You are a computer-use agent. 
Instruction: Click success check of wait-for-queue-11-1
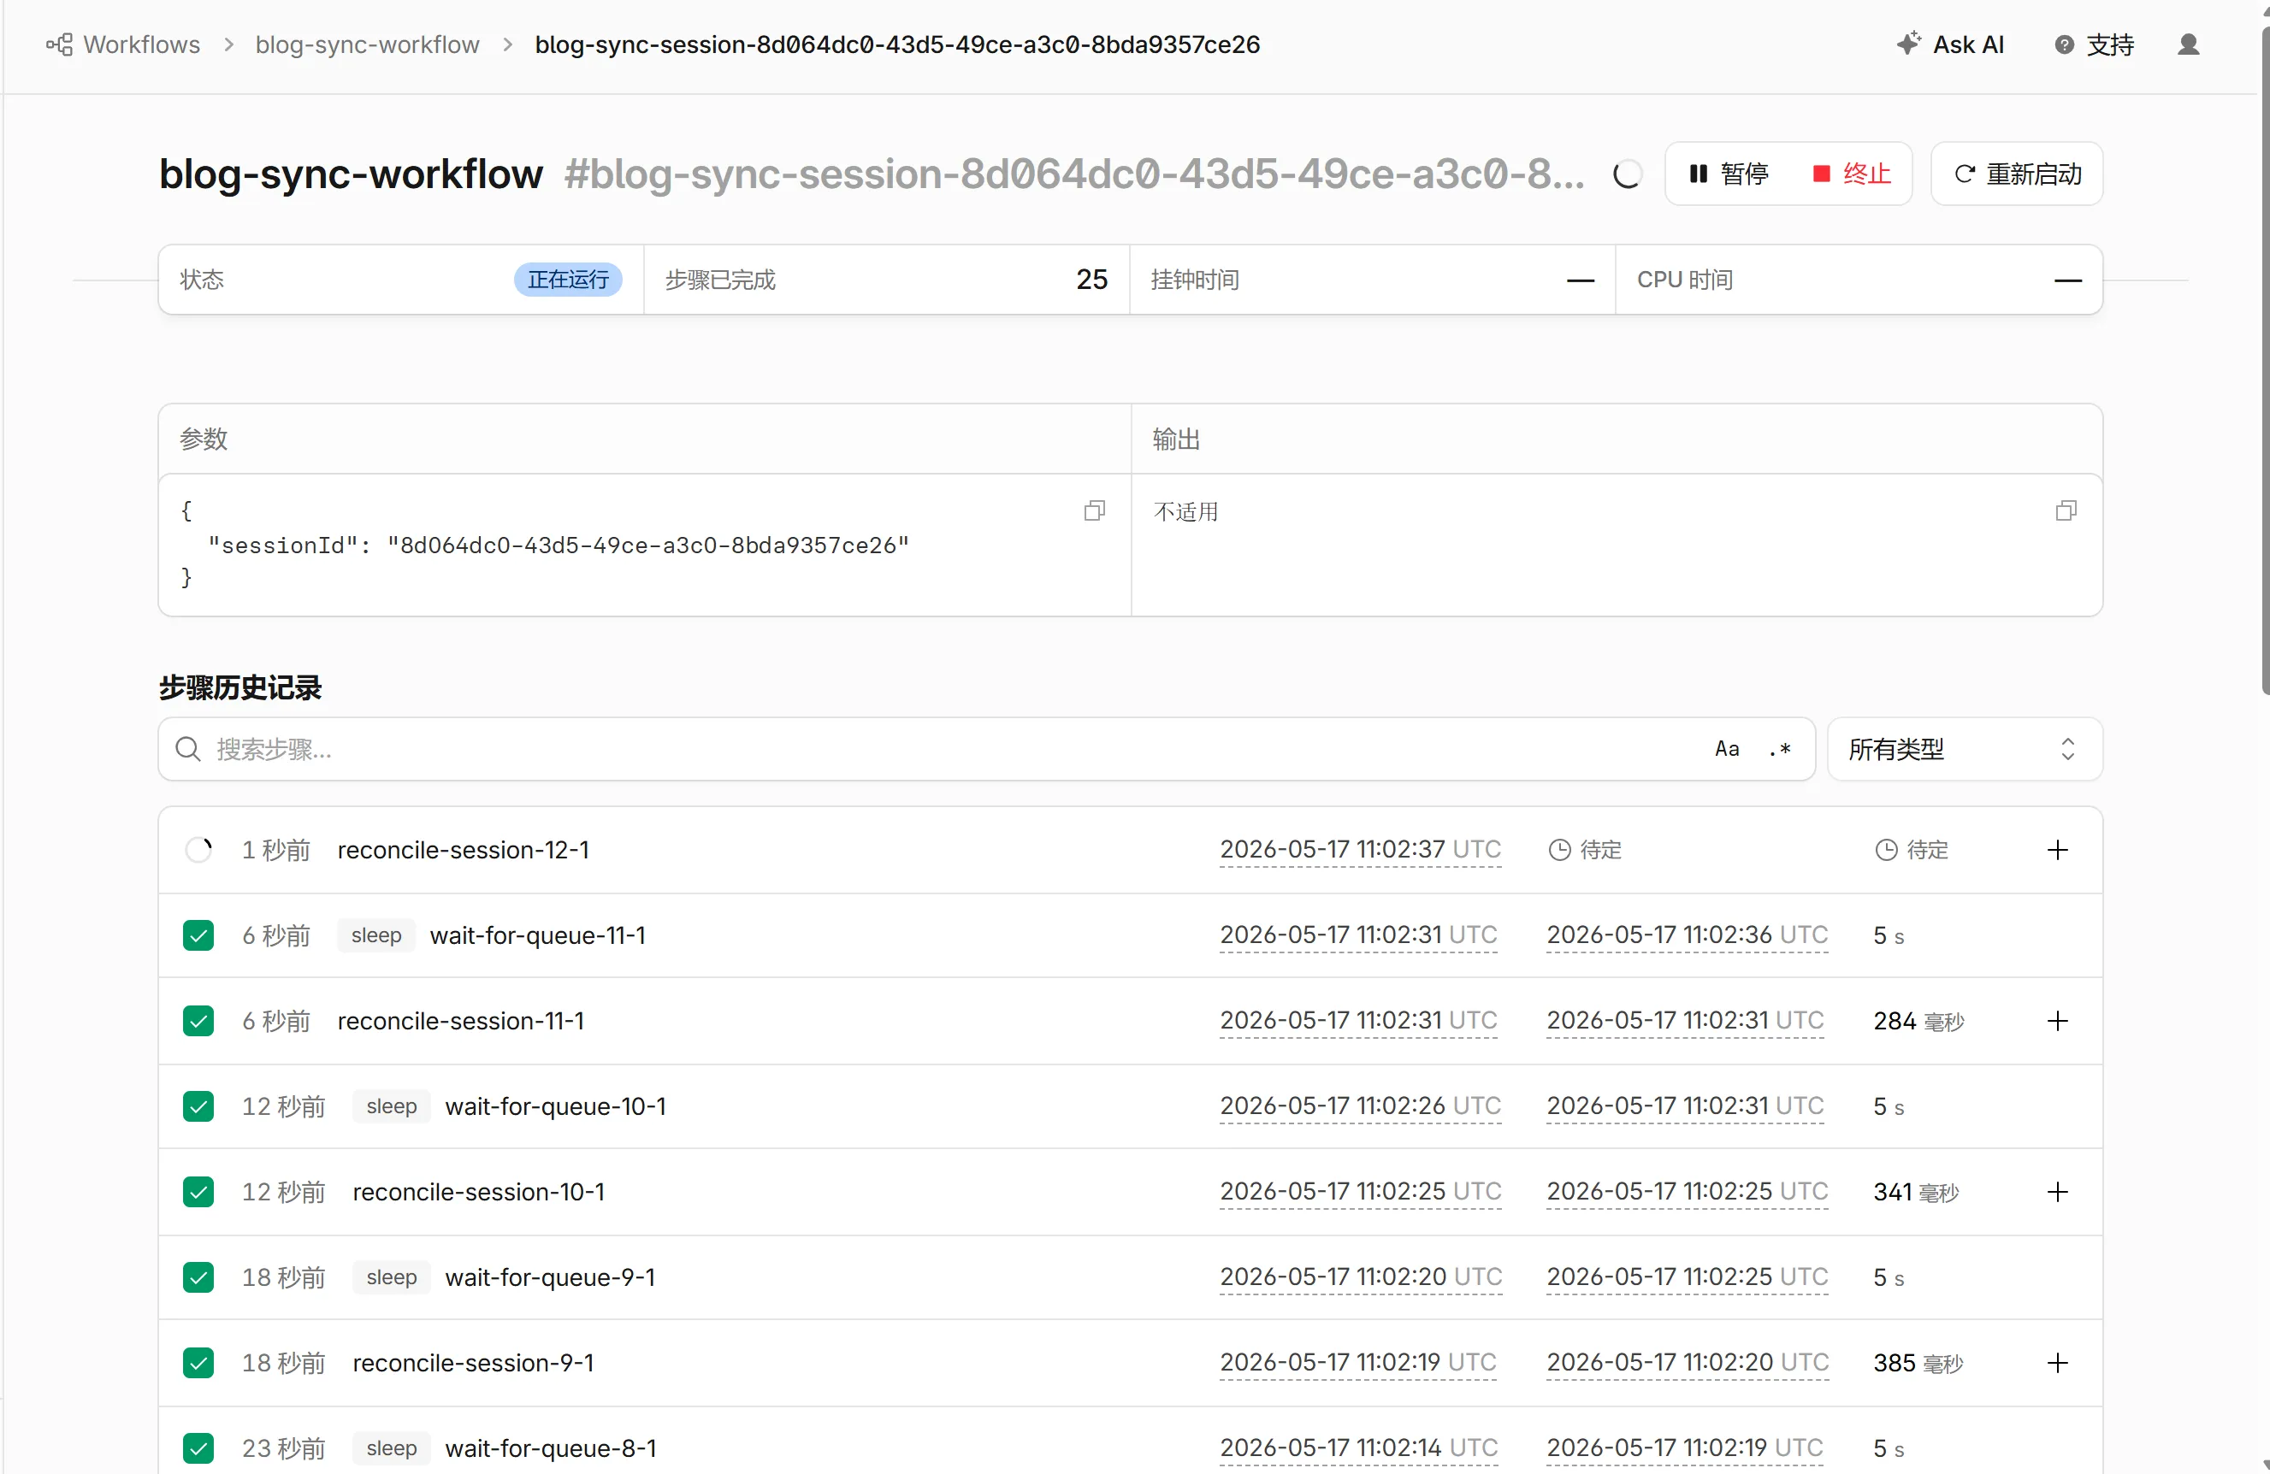(198, 935)
